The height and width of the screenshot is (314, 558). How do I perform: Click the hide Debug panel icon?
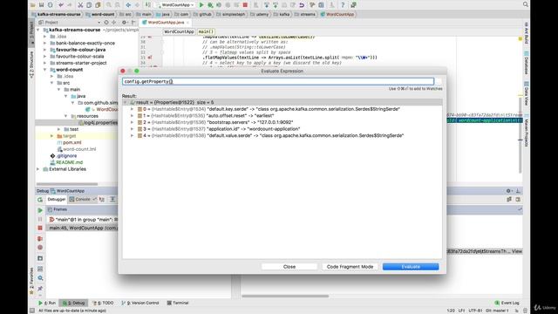(518, 191)
